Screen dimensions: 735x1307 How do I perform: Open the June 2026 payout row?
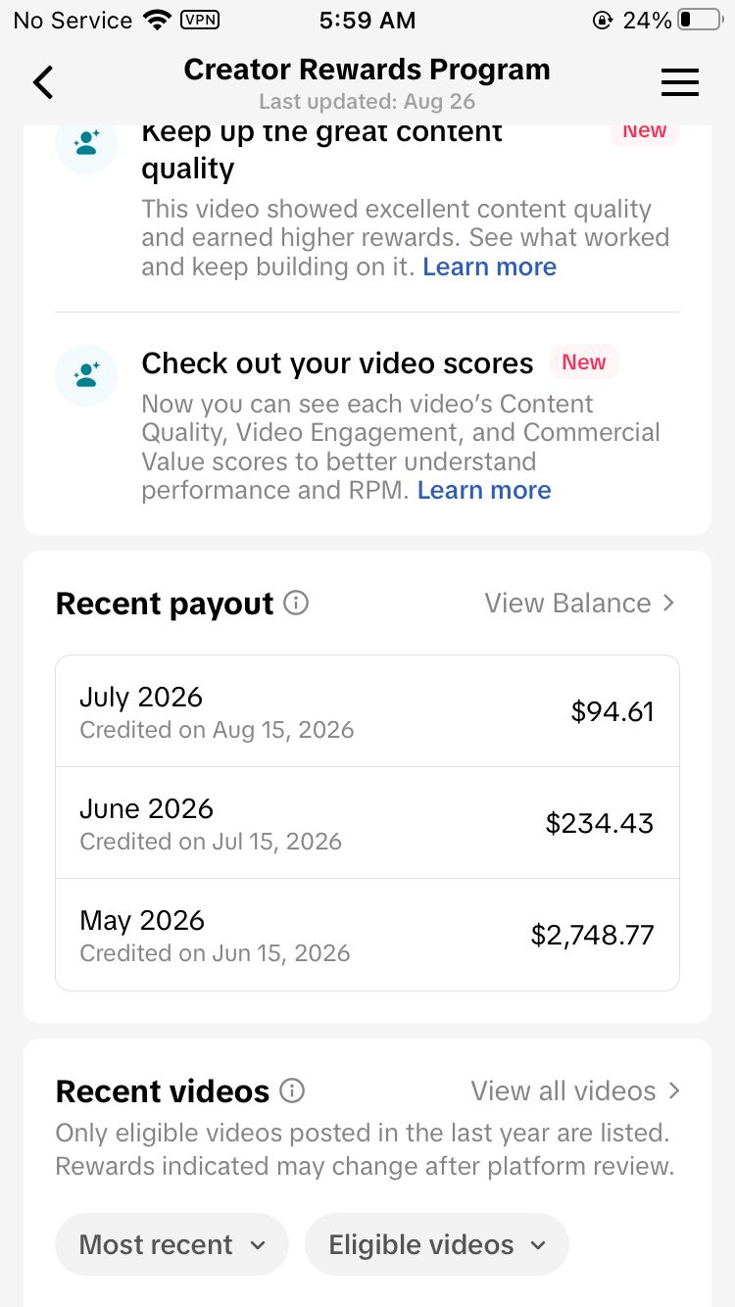point(367,823)
